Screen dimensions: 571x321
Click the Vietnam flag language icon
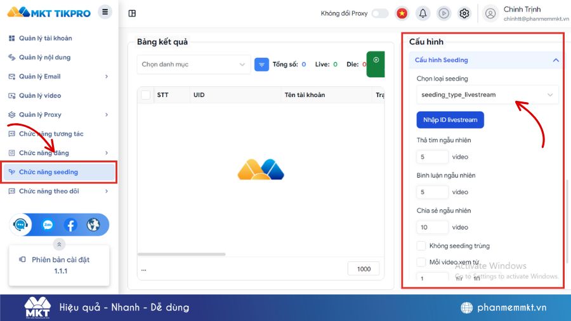pos(402,13)
